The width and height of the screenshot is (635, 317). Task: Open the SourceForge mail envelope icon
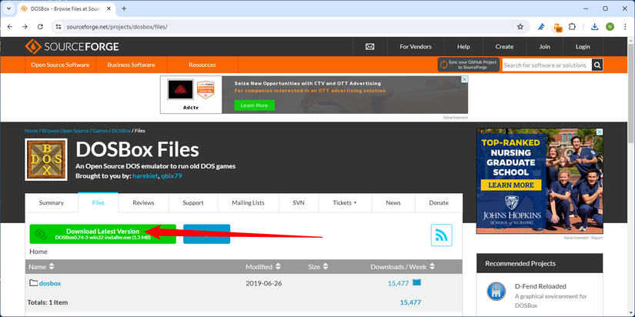tap(369, 46)
